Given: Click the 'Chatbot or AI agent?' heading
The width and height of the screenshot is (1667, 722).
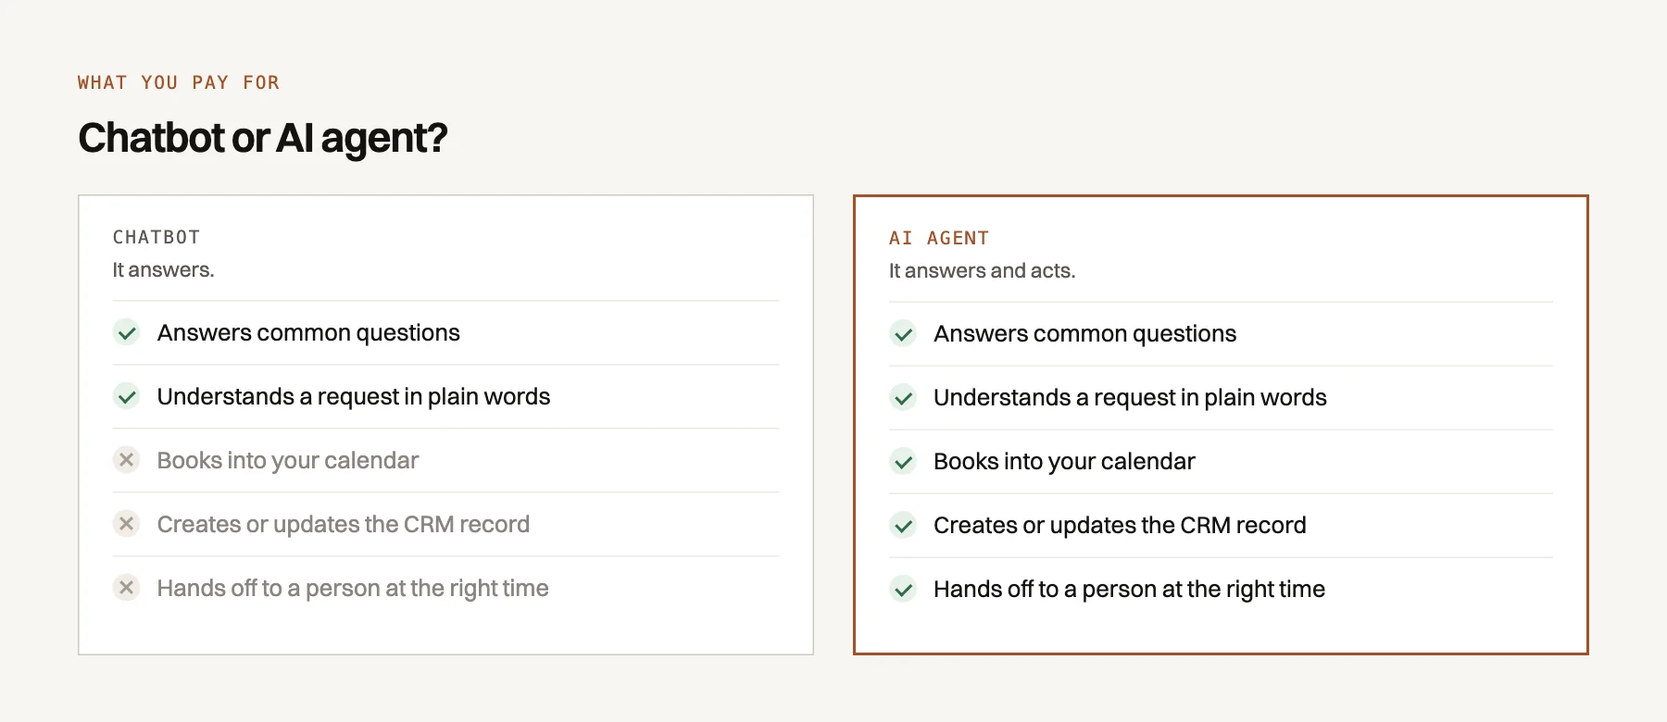Looking at the screenshot, I should point(263,138).
